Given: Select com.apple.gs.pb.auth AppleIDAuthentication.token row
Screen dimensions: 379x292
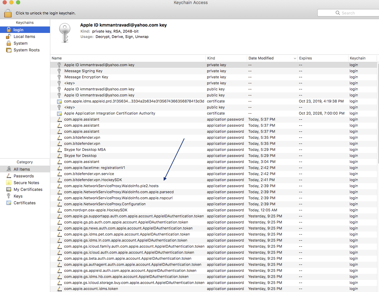Looking at the screenshot, I should point(214,222).
